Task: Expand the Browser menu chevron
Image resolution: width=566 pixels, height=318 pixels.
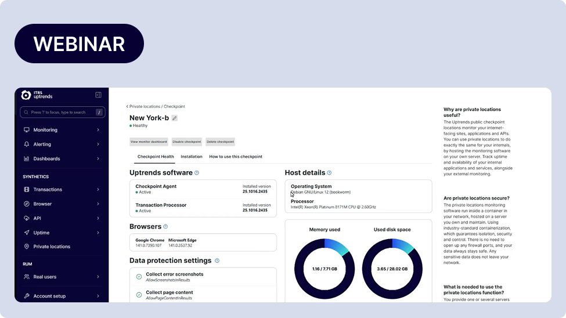Action: coord(98,204)
